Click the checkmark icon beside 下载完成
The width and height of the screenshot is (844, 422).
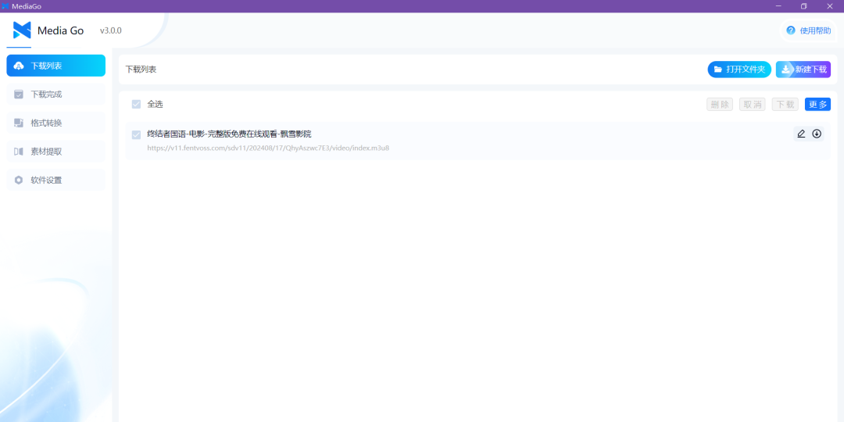(x=19, y=95)
